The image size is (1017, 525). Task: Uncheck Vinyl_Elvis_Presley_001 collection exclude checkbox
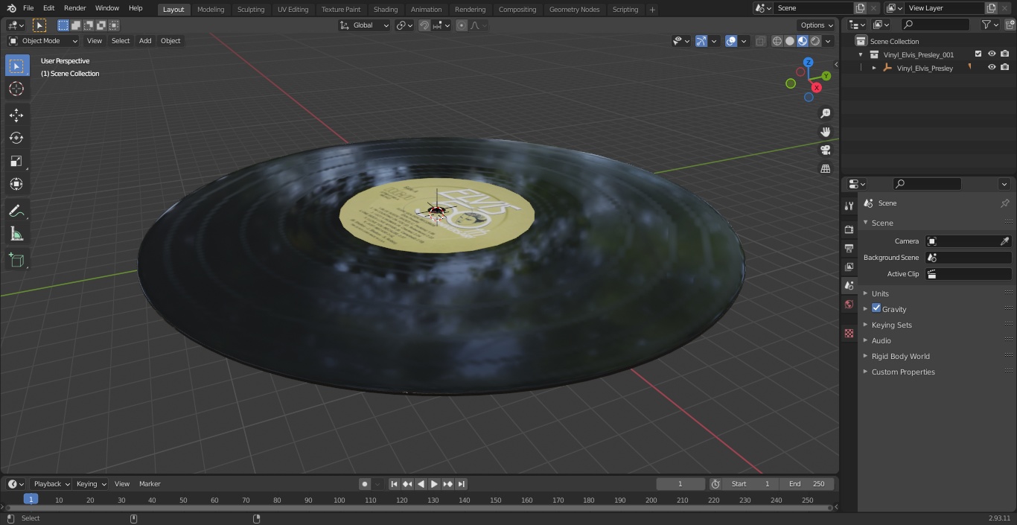click(978, 54)
